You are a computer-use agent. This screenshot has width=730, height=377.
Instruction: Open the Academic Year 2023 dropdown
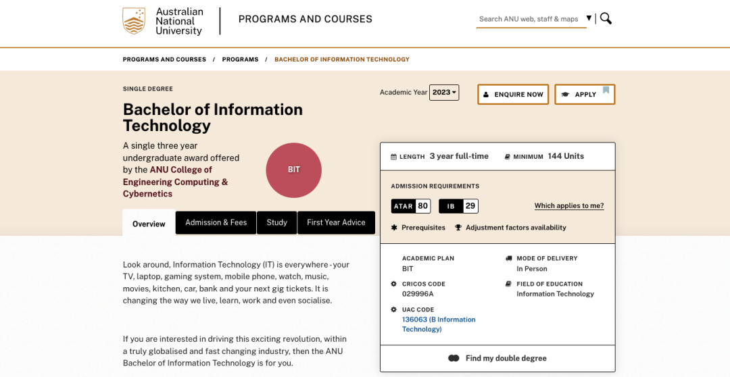pyautogui.click(x=444, y=92)
